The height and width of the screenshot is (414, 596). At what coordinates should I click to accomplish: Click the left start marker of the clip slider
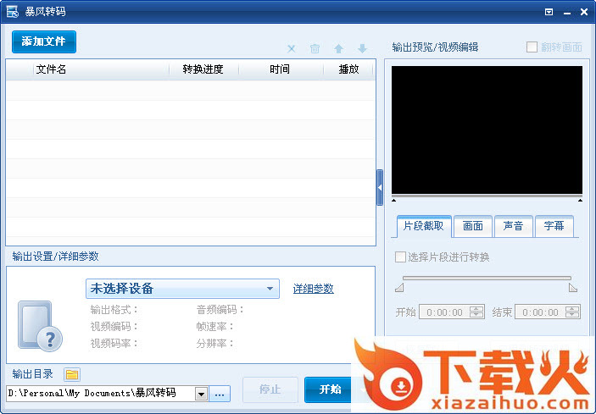tap(399, 288)
